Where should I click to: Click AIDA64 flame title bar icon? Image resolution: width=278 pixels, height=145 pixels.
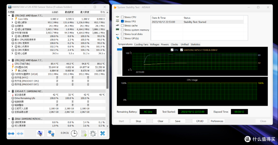coord(115,7)
